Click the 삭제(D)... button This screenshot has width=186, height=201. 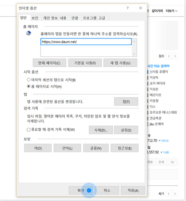[101, 130]
